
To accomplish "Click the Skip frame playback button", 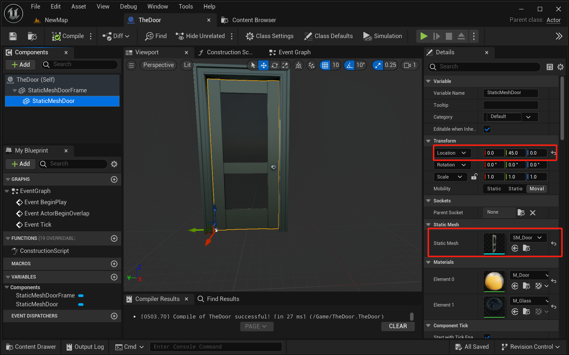I will 437,36.
